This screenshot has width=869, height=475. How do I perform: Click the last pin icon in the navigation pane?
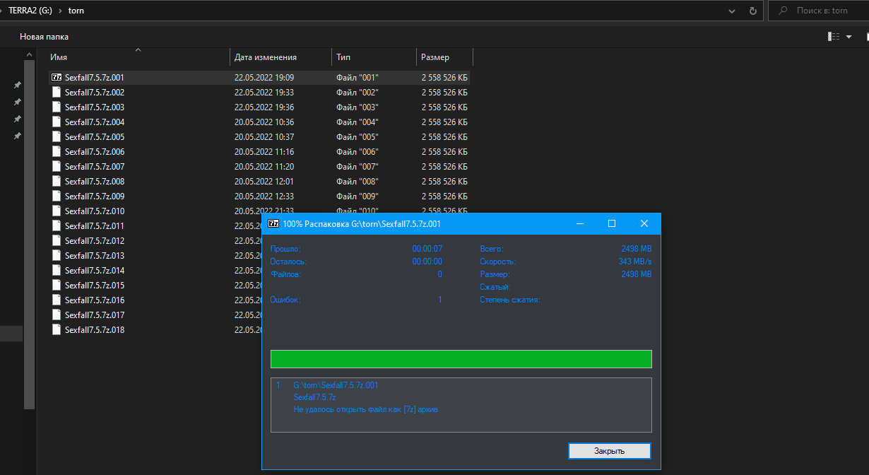tap(18, 136)
